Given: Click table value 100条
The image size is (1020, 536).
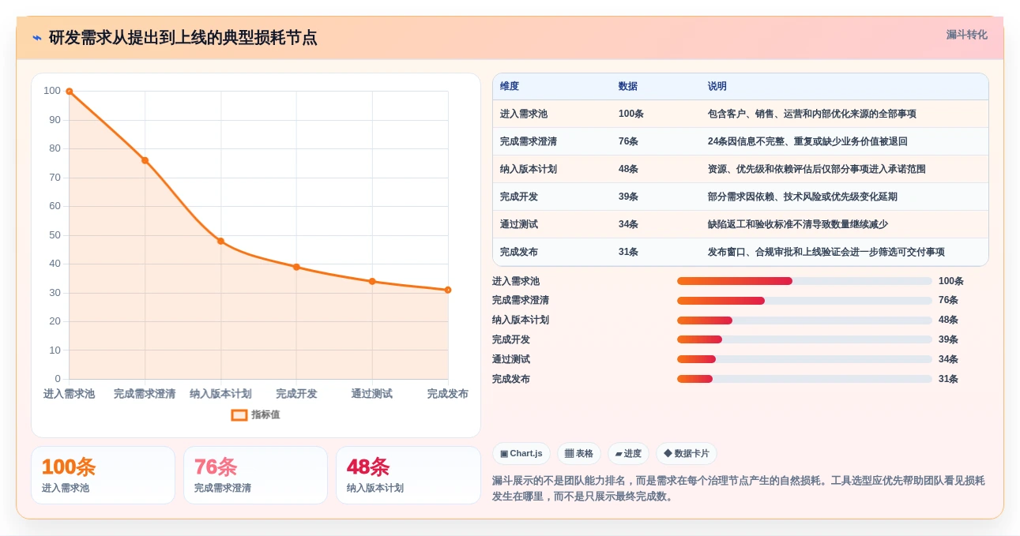Looking at the screenshot, I should click(631, 114).
